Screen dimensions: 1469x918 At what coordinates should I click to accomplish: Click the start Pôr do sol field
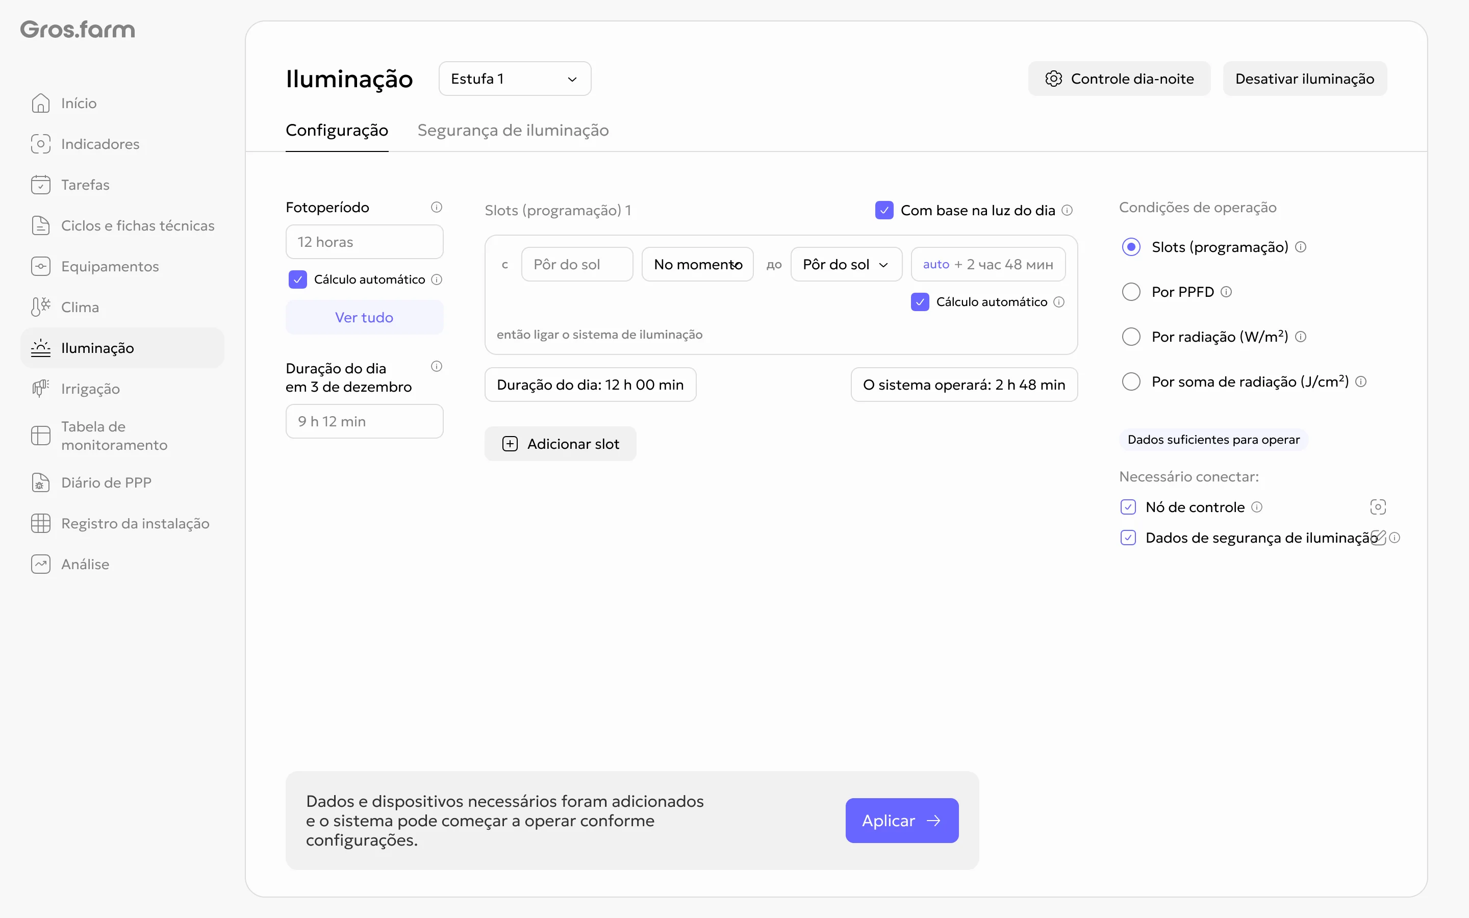tap(577, 264)
